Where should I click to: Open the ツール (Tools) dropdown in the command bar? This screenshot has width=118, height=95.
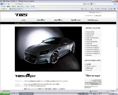pyautogui.click(x=111, y=9)
